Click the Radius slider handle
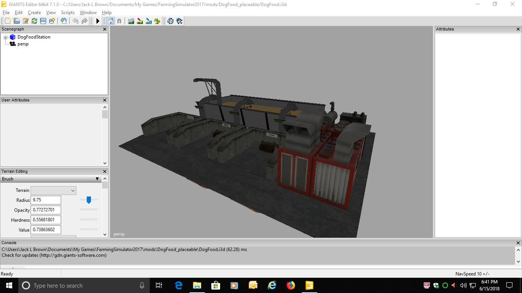The height and width of the screenshot is (293, 522). [x=89, y=200]
